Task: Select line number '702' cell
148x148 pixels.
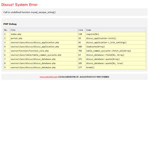Action: pos(82,51)
